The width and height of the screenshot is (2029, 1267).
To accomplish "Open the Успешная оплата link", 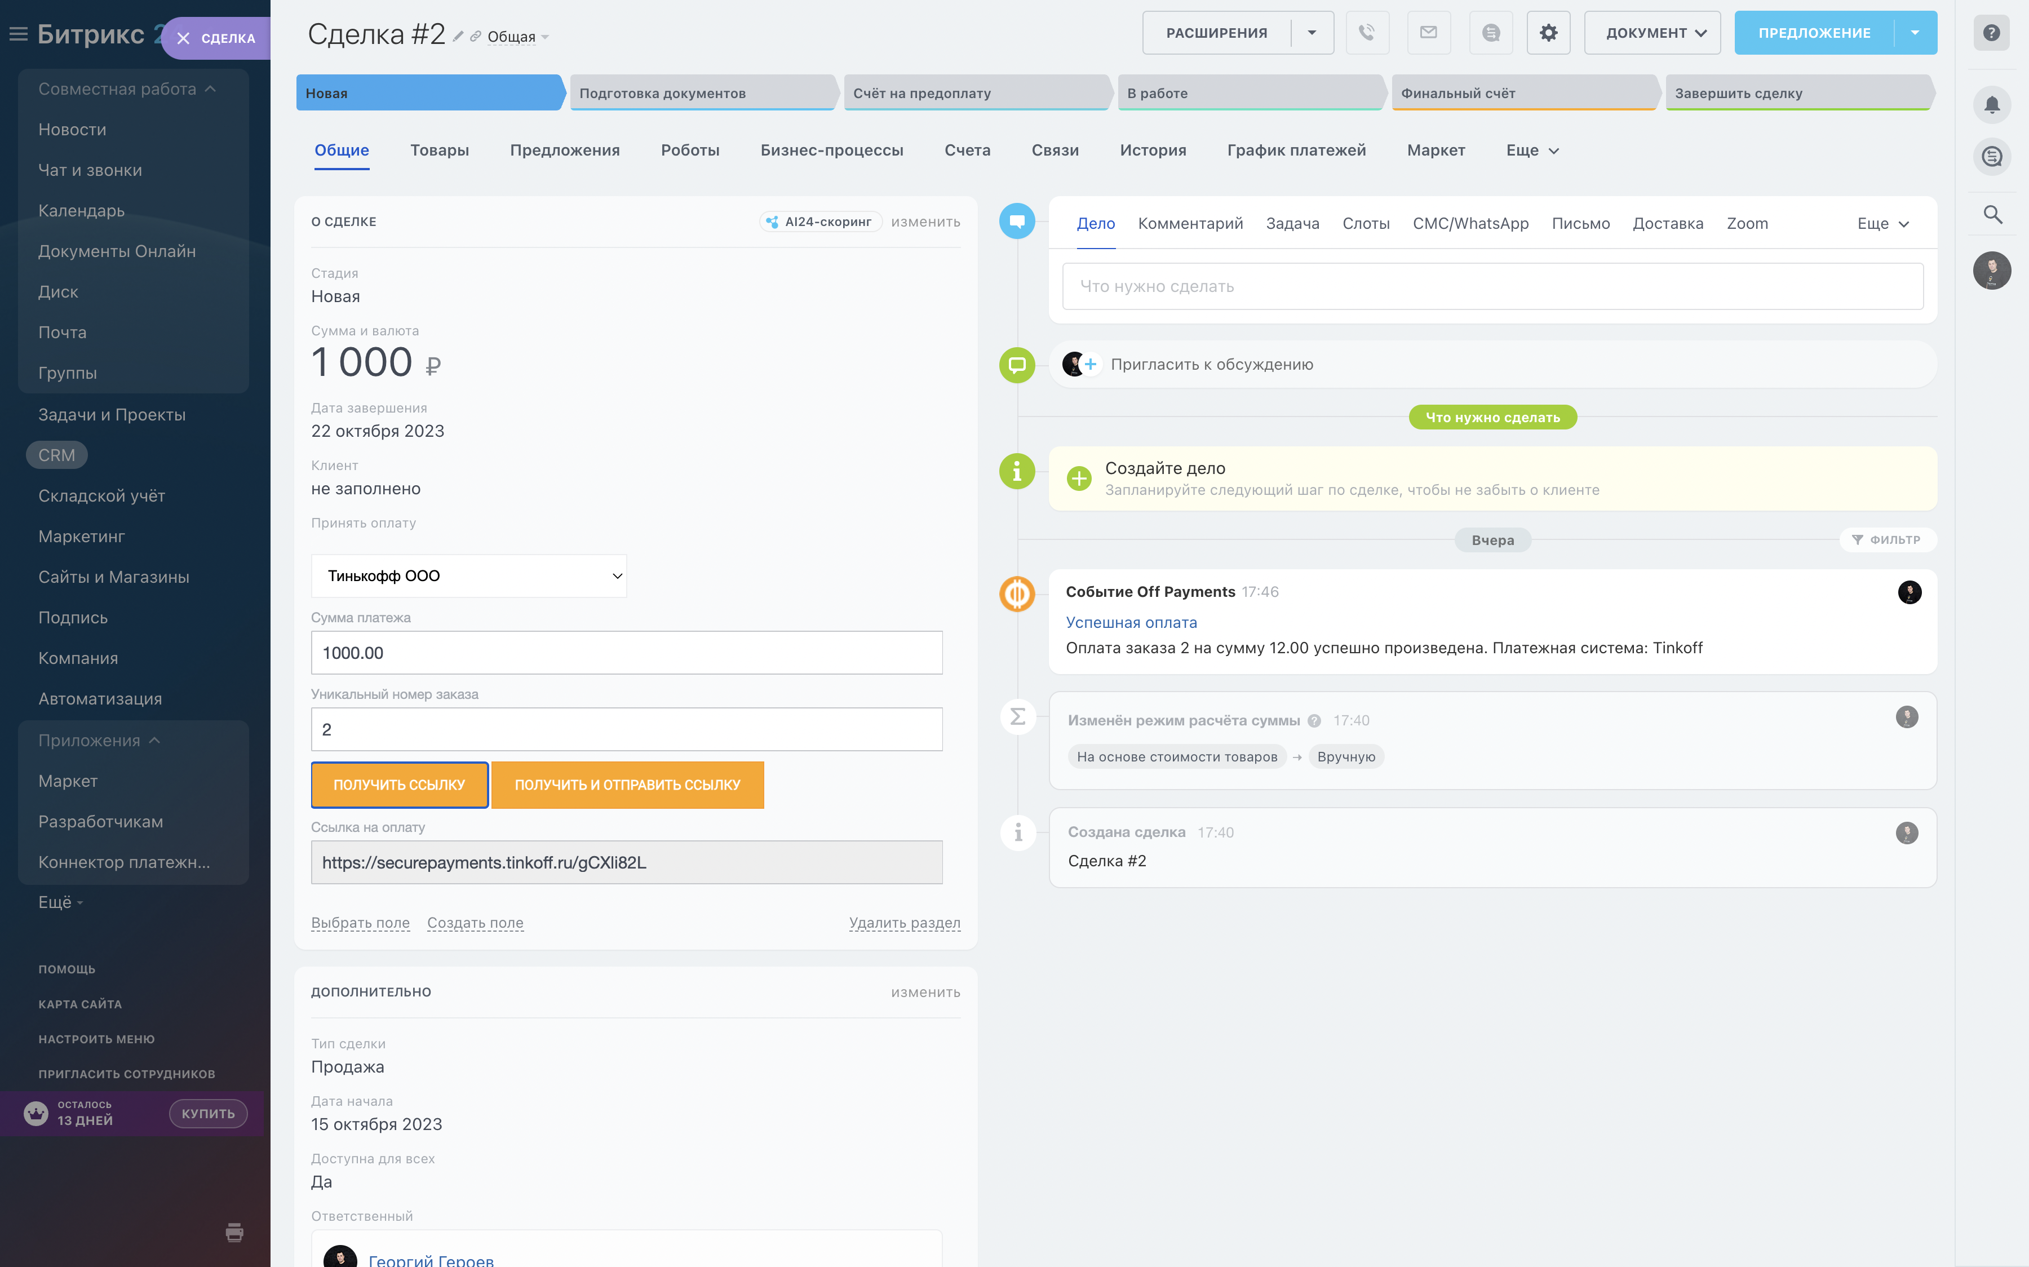I will pos(1131,623).
